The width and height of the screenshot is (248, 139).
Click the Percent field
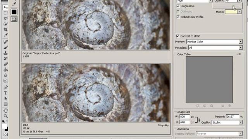point(232,117)
